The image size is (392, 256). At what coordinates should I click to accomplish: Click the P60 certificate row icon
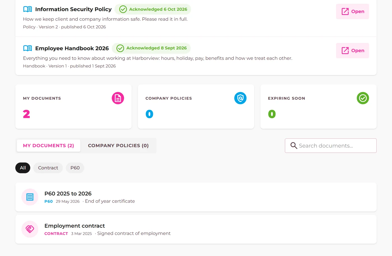30,197
